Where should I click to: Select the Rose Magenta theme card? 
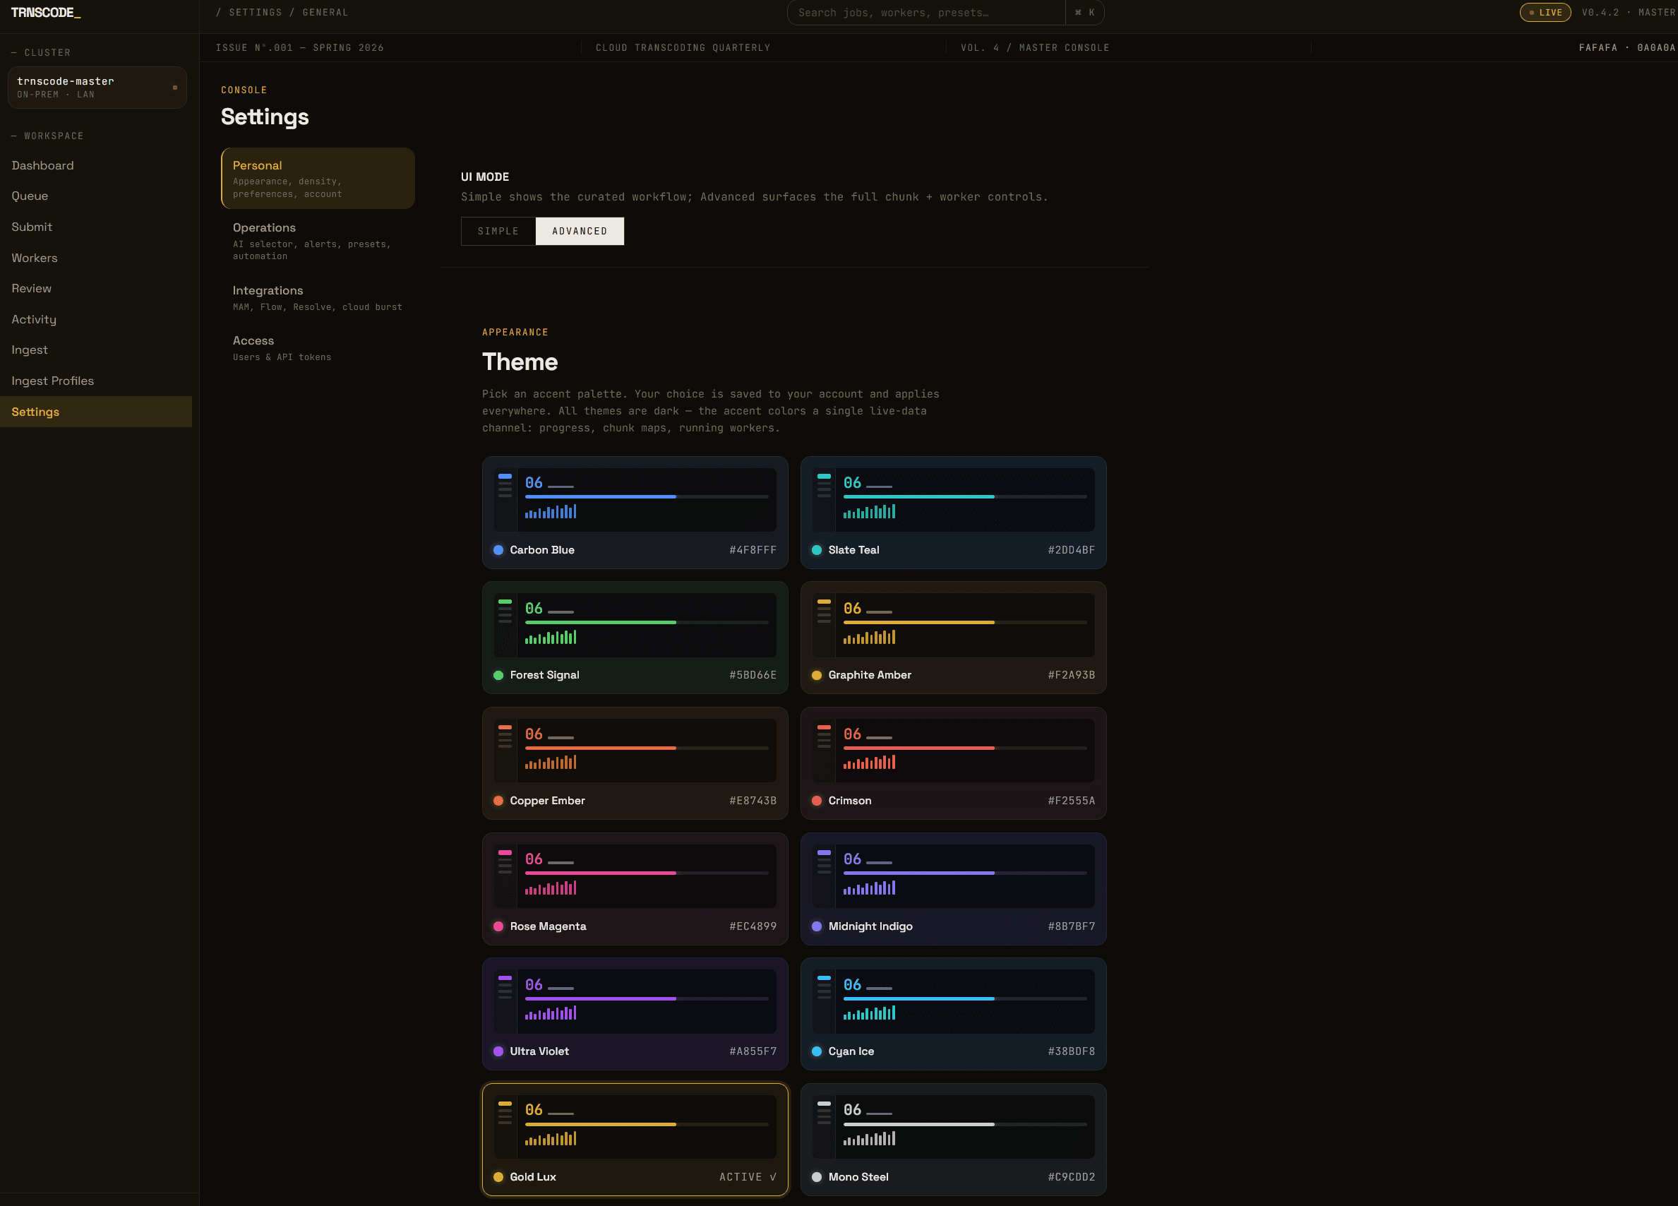pyautogui.click(x=635, y=888)
